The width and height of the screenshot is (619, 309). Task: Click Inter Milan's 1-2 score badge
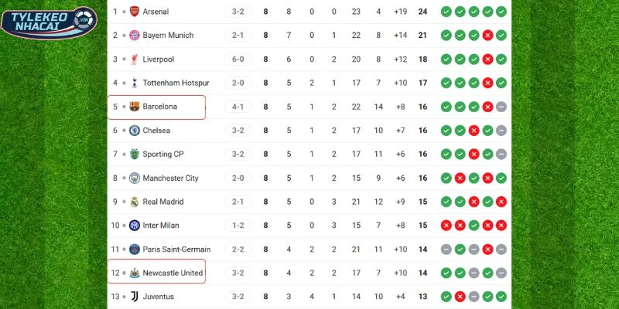pos(237,226)
